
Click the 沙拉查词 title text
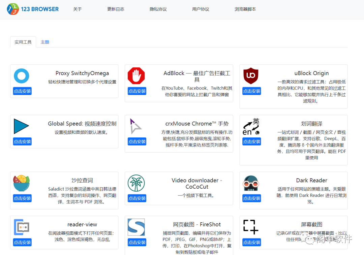point(82,180)
